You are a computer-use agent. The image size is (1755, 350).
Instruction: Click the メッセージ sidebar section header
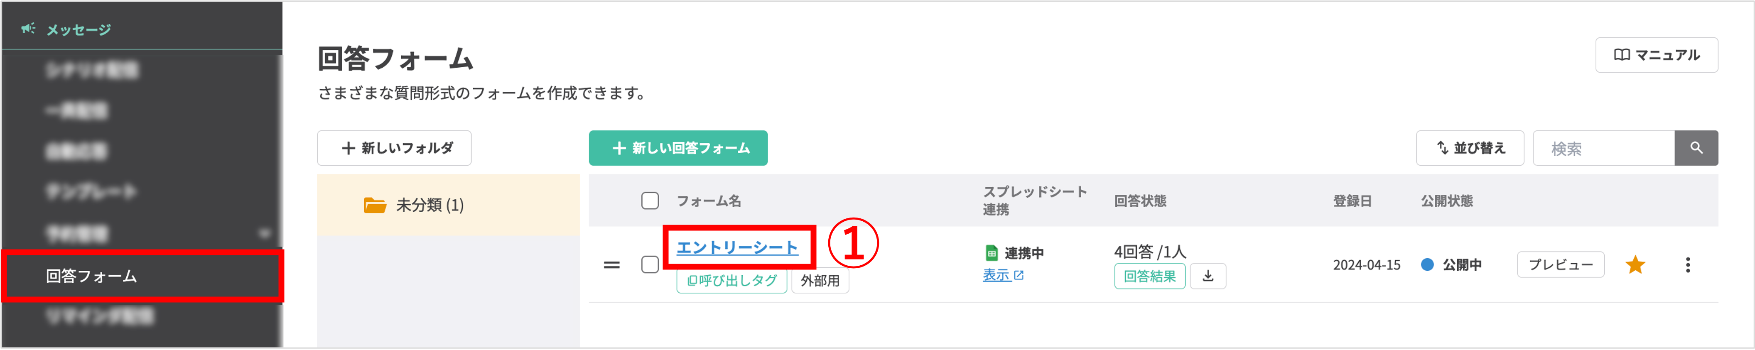[79, 29]
